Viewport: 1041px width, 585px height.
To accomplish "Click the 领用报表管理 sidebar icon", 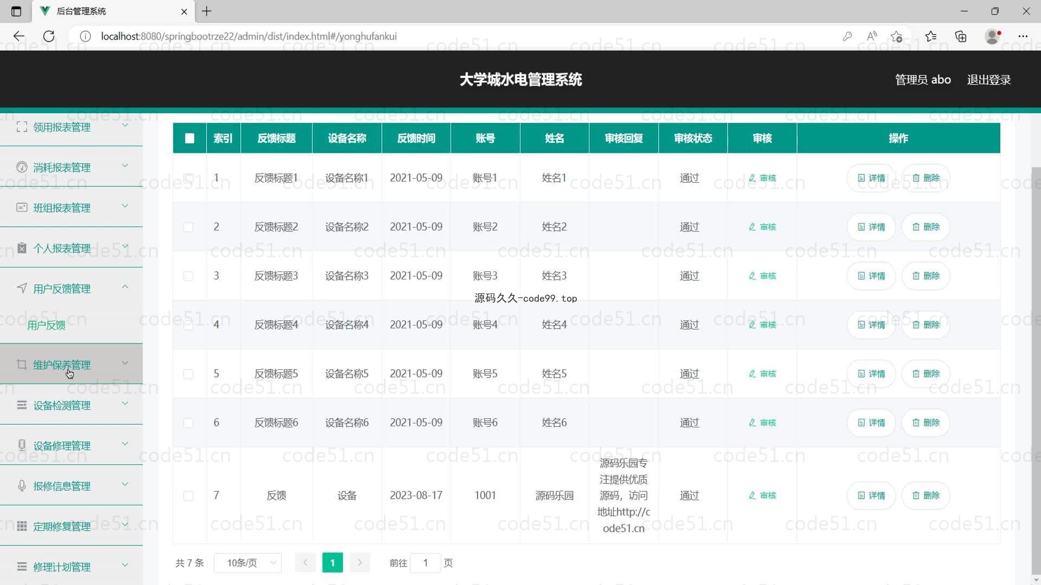I will [x=22, y=127].
